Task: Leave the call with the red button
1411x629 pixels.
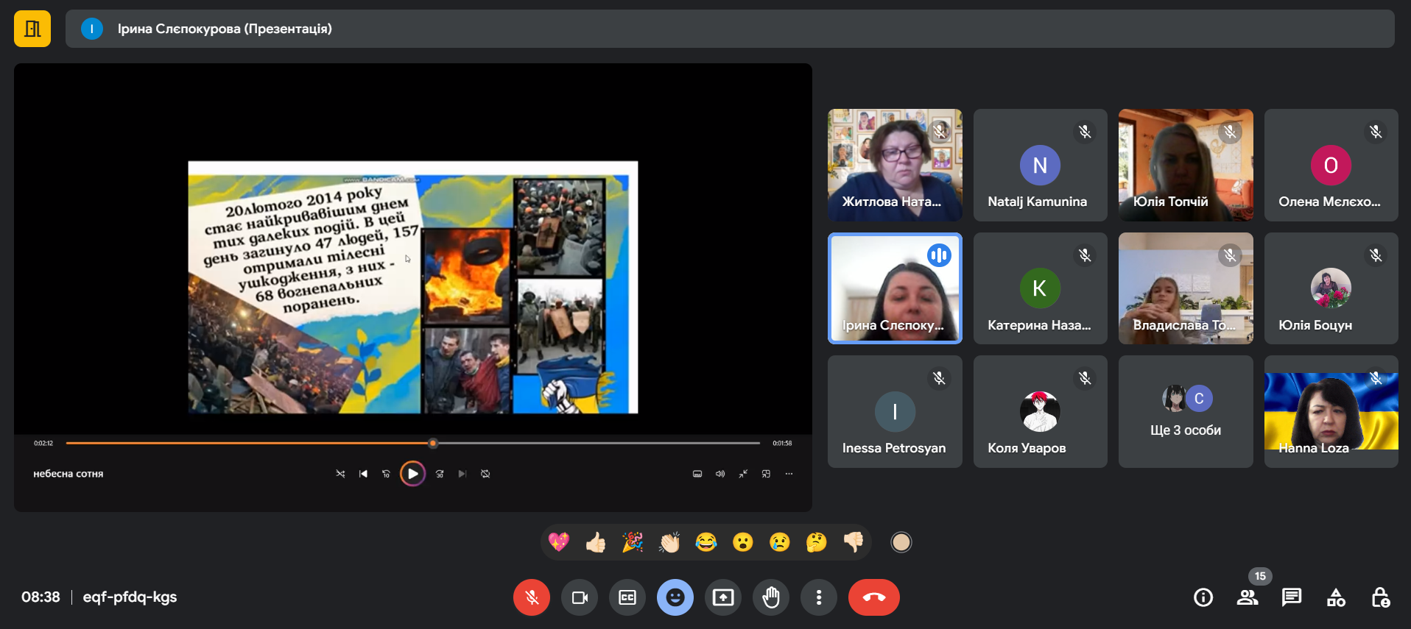Action: (873, 597)
